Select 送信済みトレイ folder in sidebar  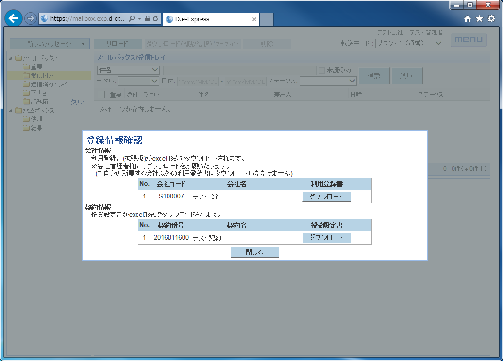tap(49, 84)
